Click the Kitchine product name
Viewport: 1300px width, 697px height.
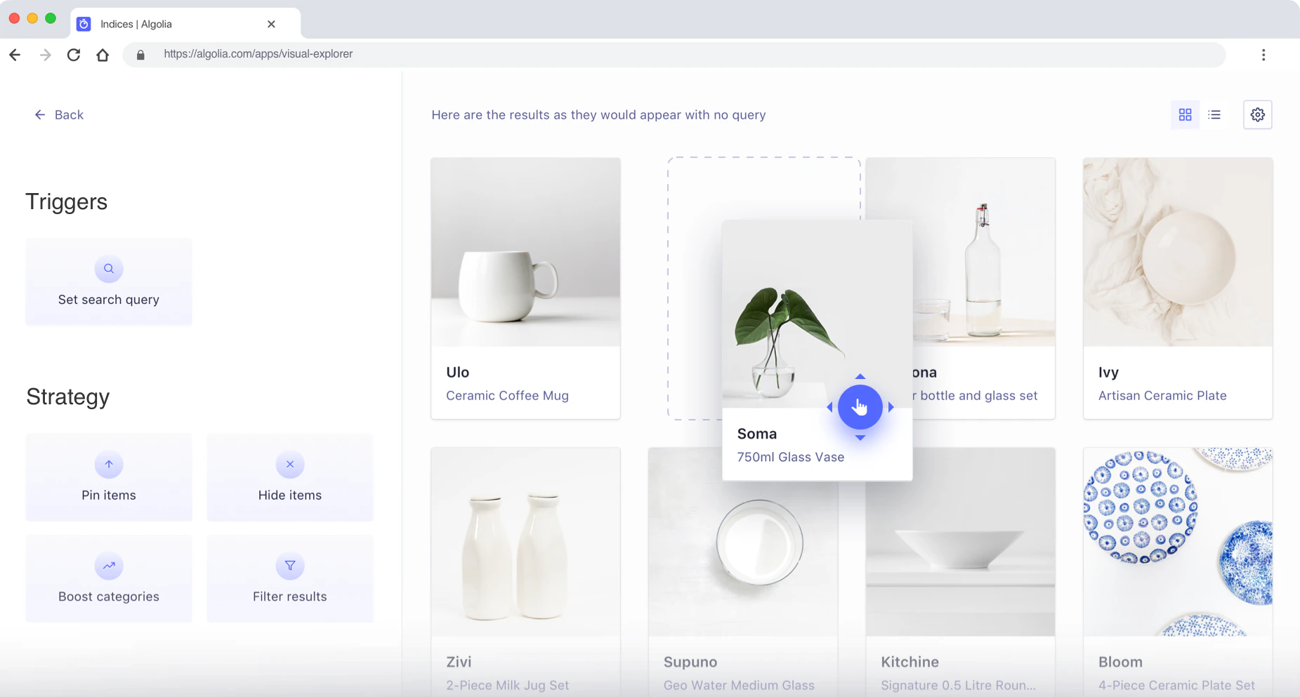point(910,662)
